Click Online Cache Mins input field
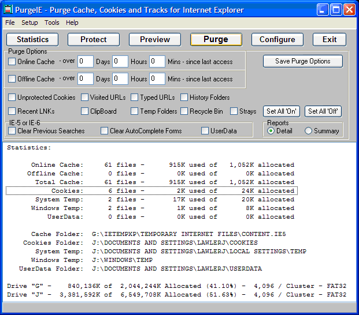The image size is (359, 315). [157, 62]
